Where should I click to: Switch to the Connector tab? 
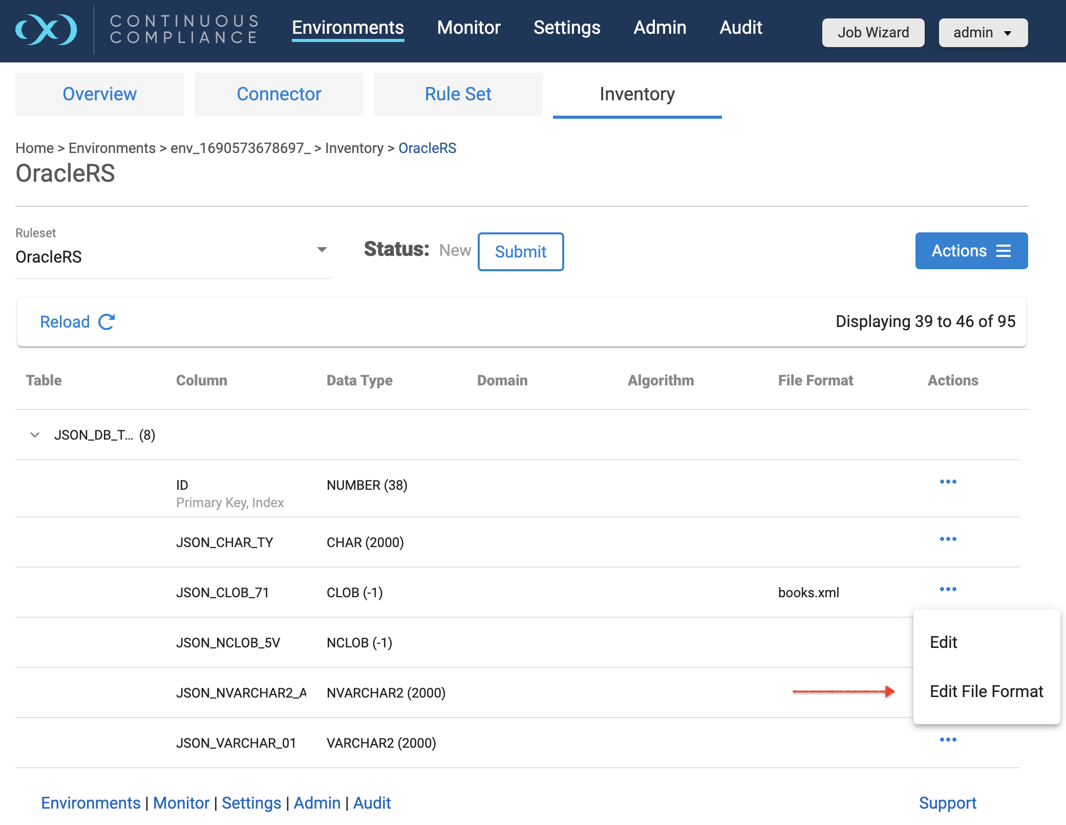click(279, 94)
